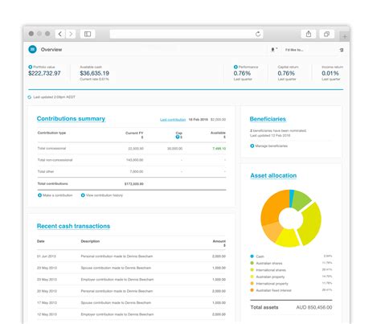Open the Recent cash transactions heading link

pos(73,226)
